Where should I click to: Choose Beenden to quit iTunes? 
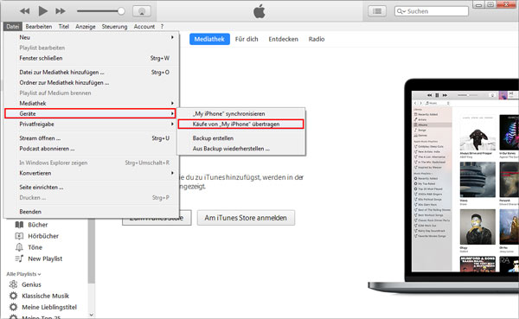click(92, 212)
